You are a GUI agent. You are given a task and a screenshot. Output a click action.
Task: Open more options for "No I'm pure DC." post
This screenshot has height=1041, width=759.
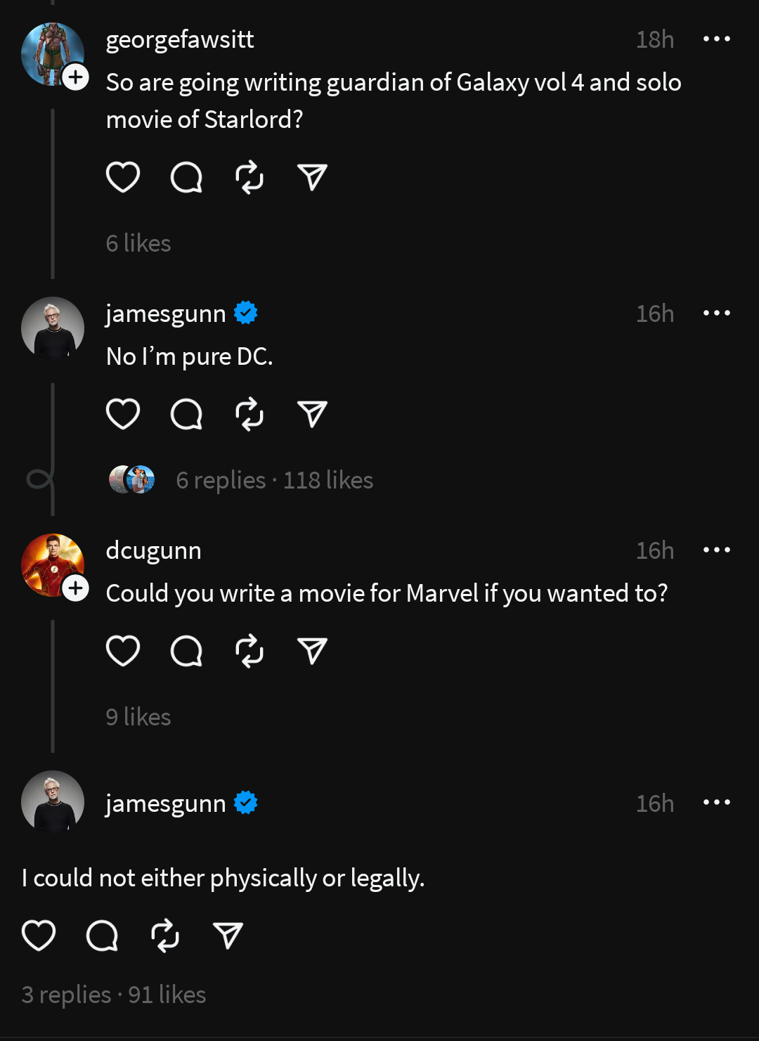(x=716, y=313)
